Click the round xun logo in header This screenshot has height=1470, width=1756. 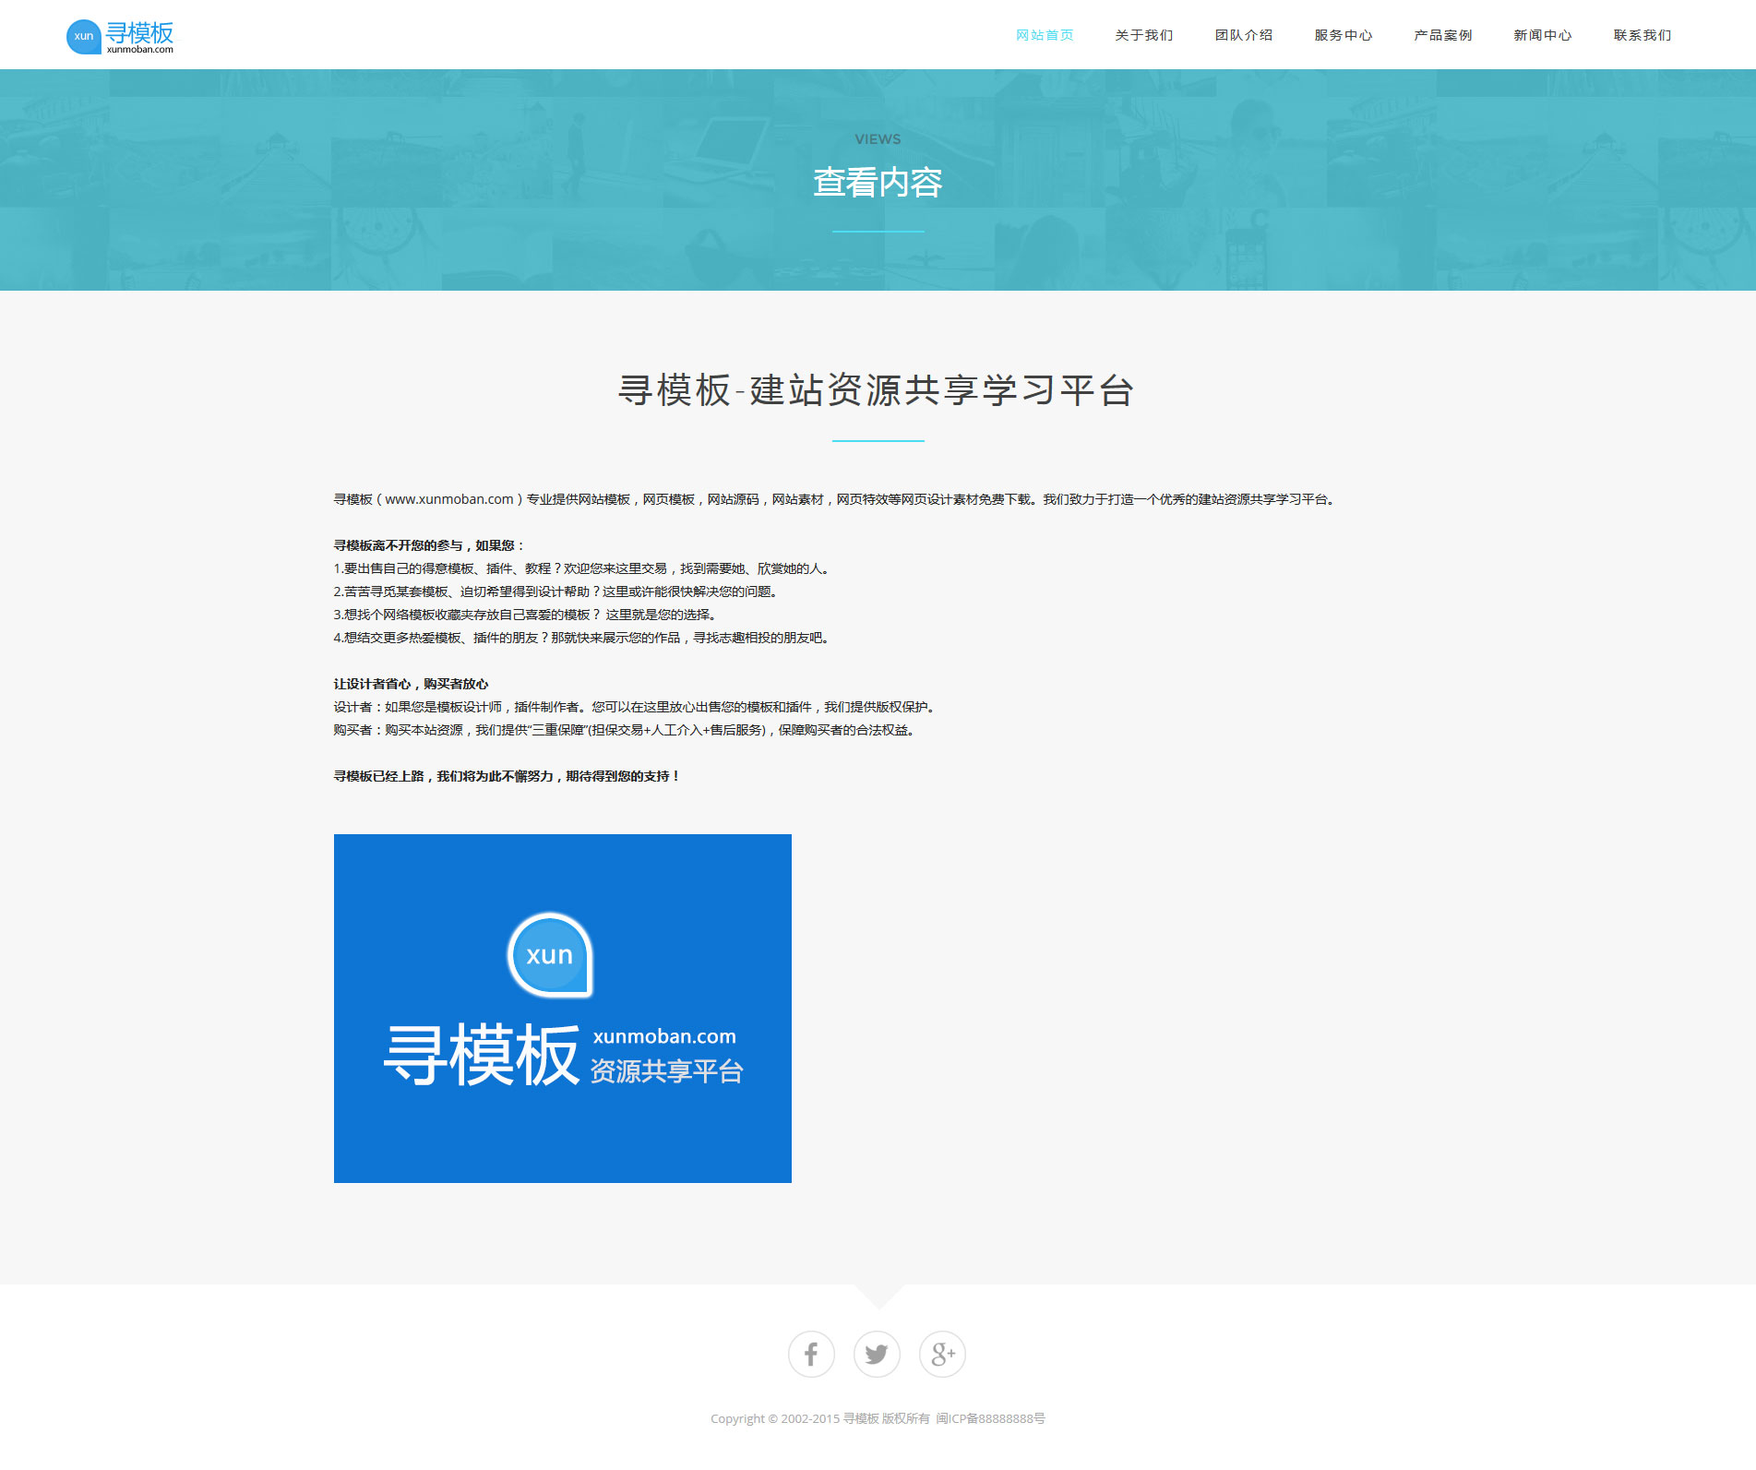83,37
